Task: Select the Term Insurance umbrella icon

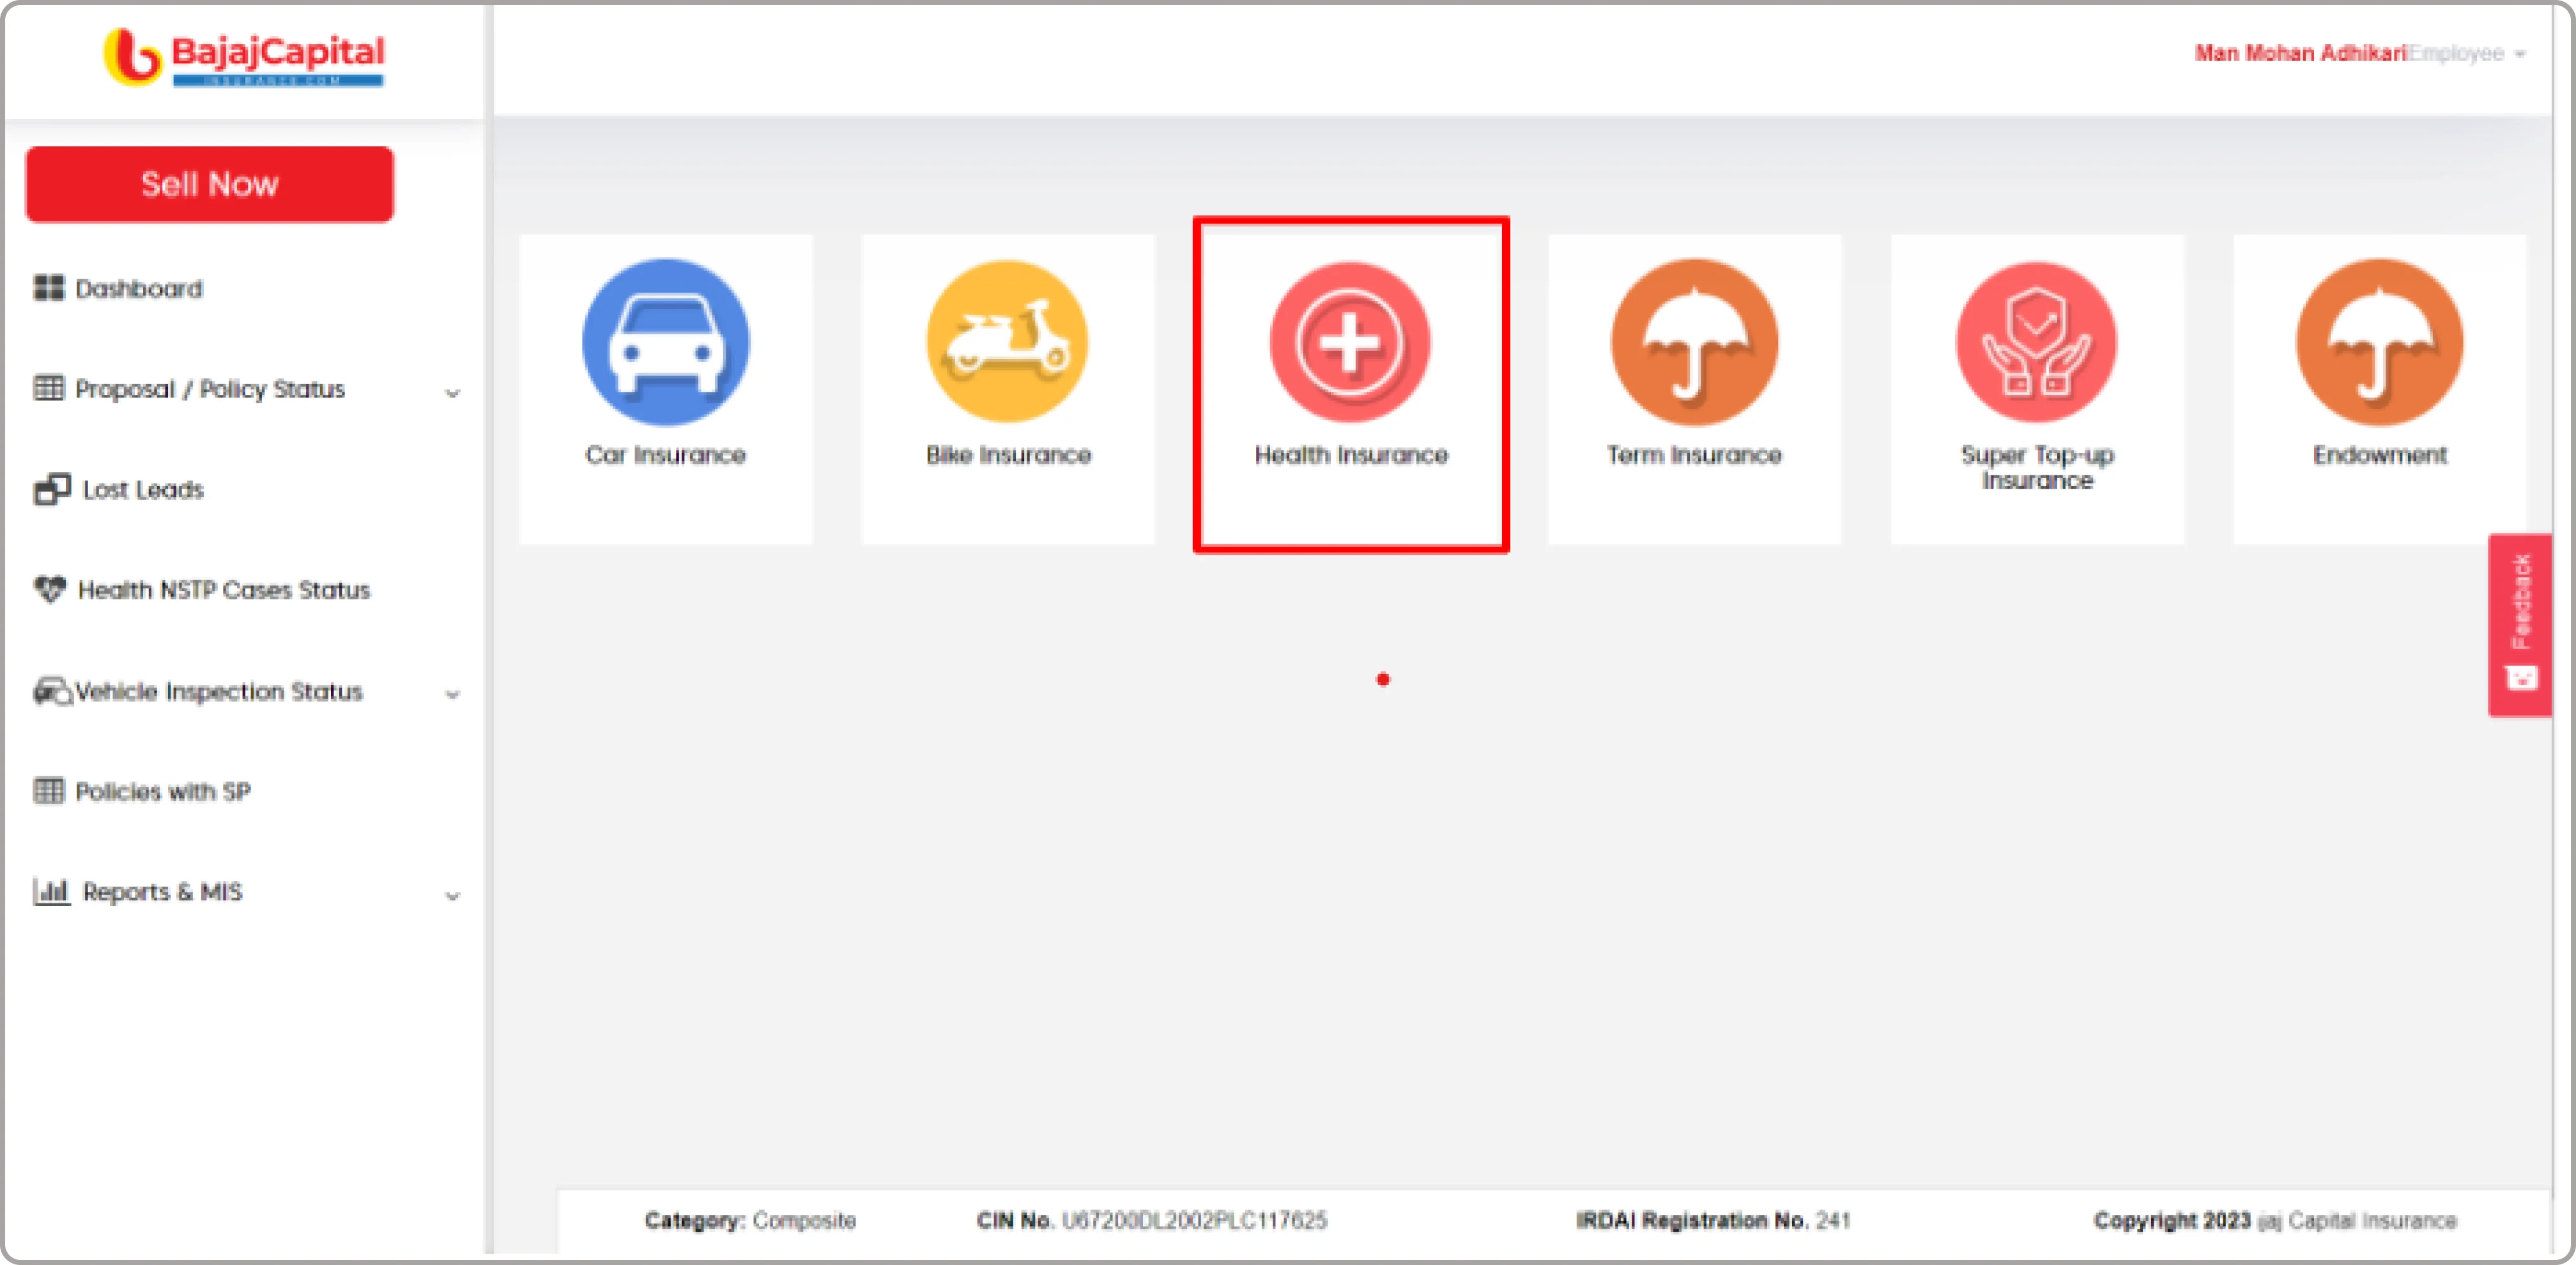Action: point(1694,342)
